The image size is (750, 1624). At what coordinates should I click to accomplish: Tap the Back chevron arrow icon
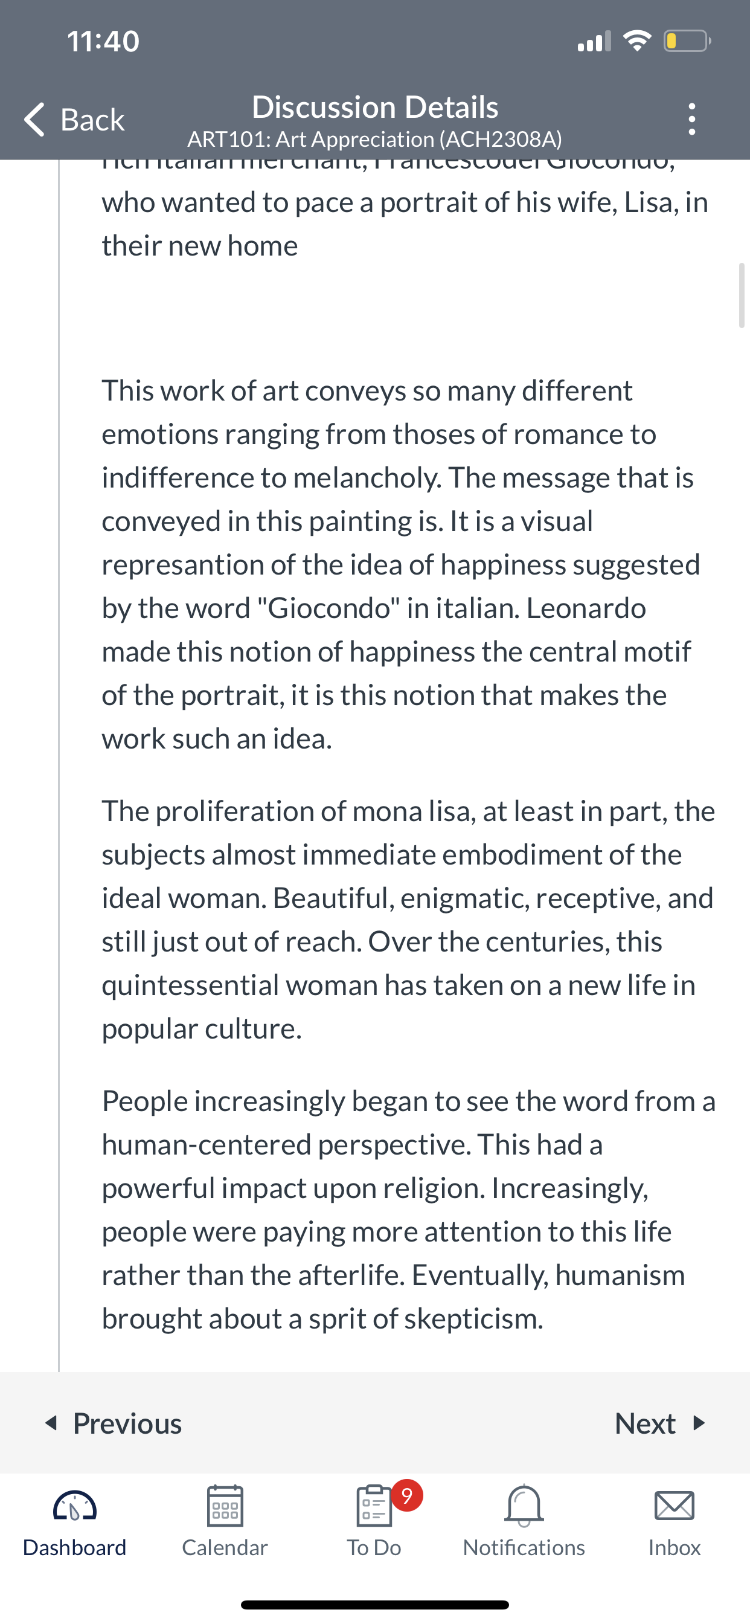click(x=34, y=119)
